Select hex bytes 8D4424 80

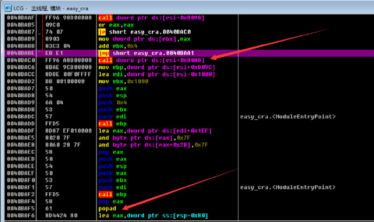(x=61, y=216)
